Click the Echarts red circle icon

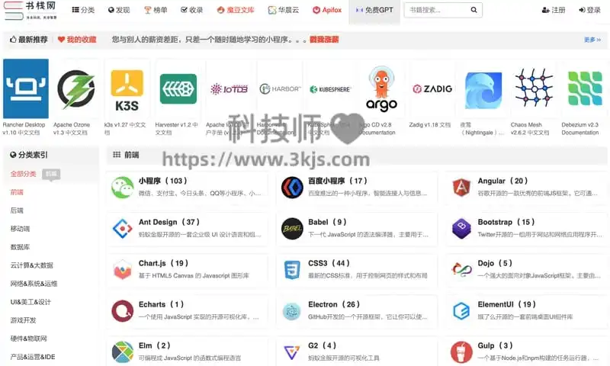pos(123,311)
